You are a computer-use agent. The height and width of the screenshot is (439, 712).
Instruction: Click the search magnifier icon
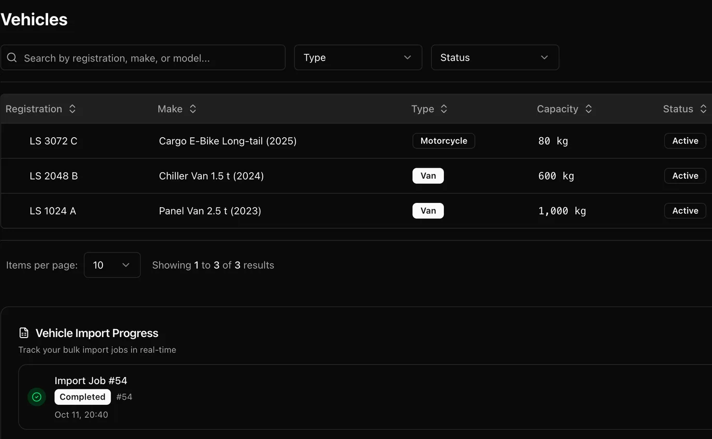pyautogui.click(x=12, y=57)
